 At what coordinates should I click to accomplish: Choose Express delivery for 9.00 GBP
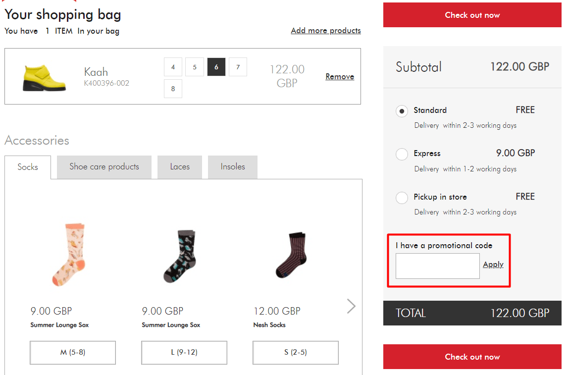[x=402, y=154]
